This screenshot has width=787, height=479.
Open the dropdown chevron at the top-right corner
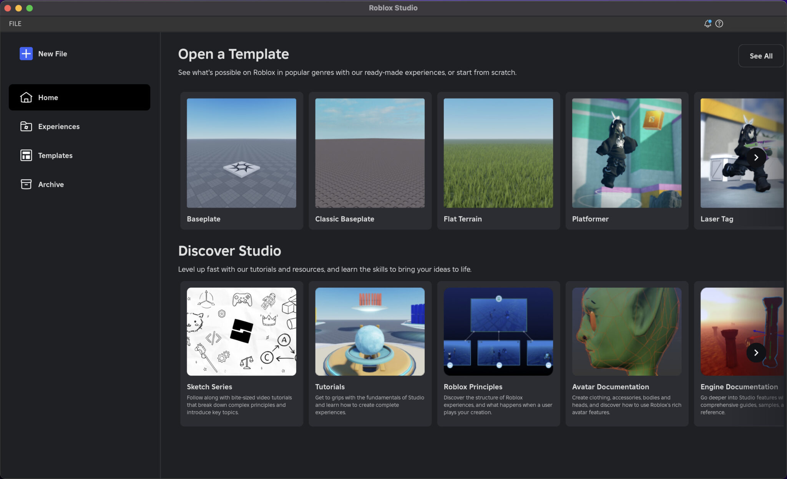pos(785,23)
